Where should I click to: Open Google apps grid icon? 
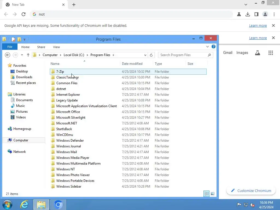[271, 53]
